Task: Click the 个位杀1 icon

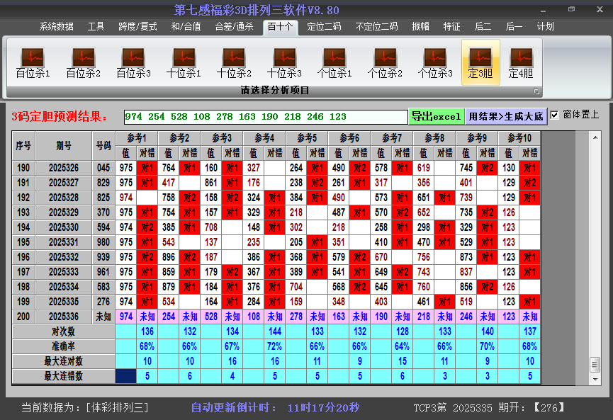Action: pyautogui.click(x=334, y=62)
